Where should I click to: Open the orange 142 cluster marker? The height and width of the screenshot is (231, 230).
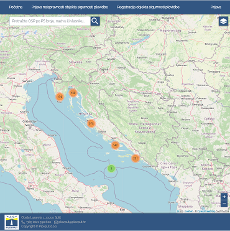click(x=115, y=145)
